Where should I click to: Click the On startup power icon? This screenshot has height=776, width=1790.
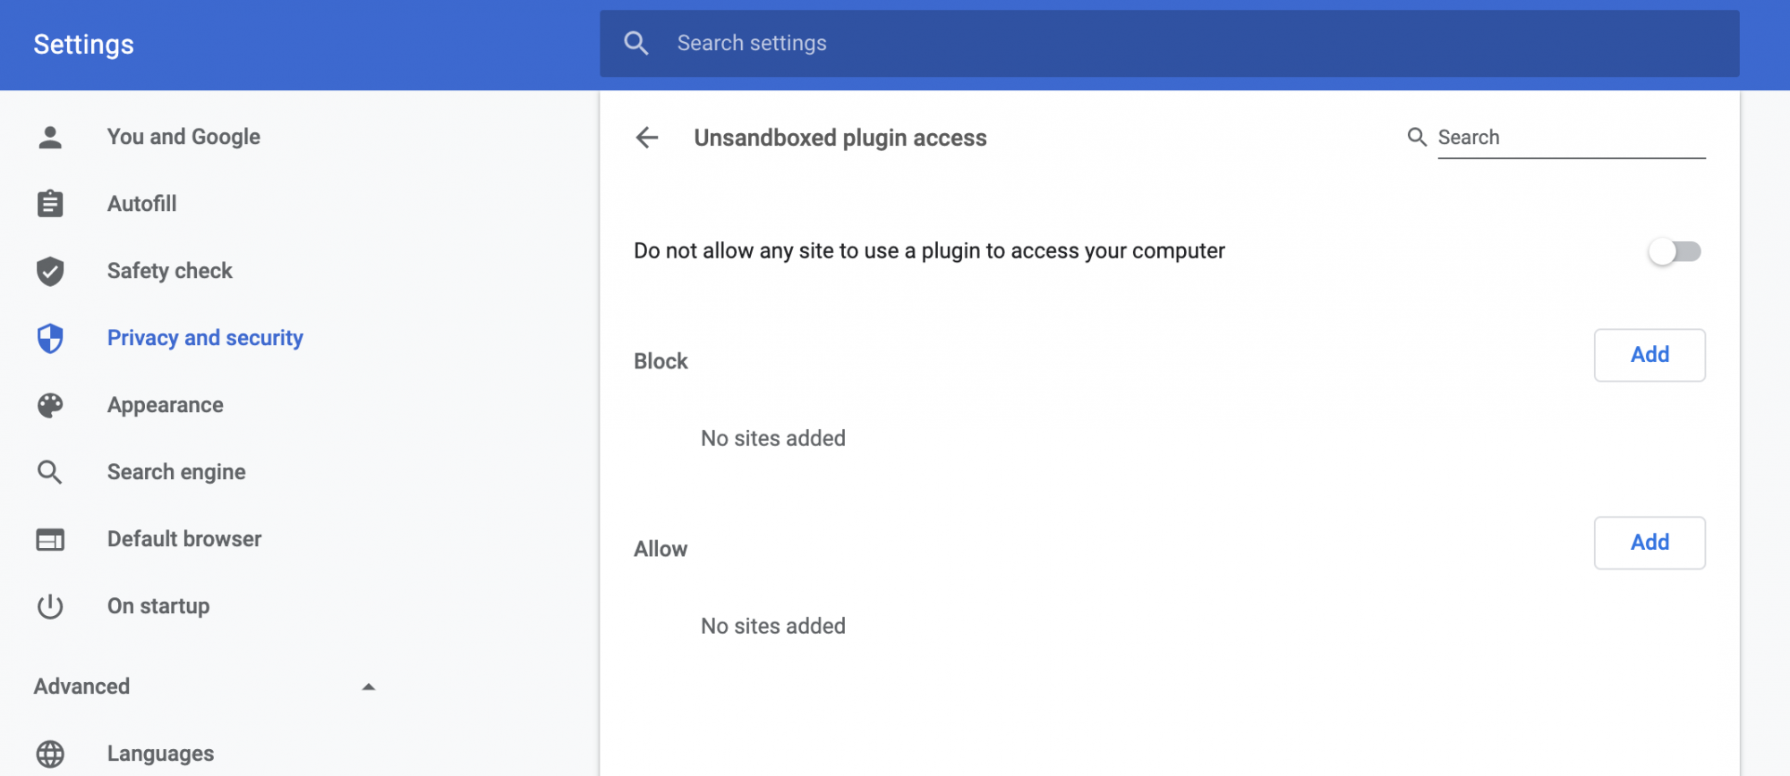50,606
